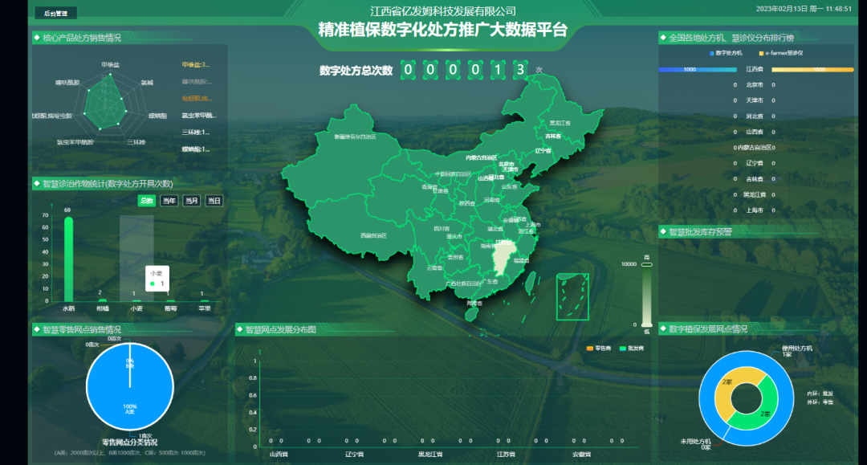The height and width of the screenshot is (465, 867).
Task: Click the 水稻 bar in crop chart
Action: point(68,259)
